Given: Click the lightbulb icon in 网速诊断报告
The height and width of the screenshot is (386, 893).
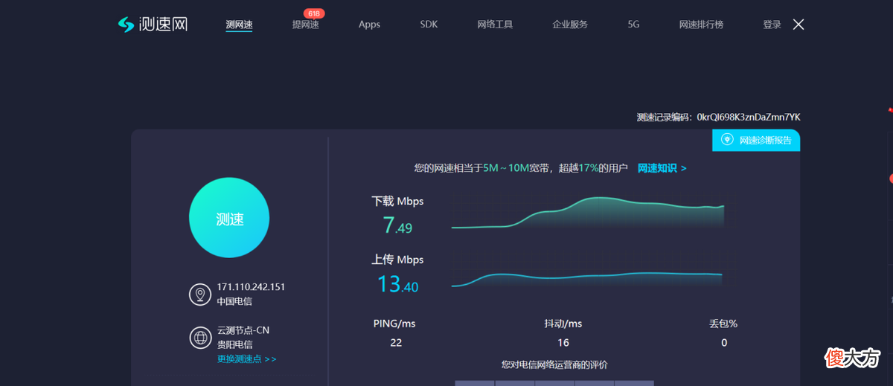Looking at the screenshot, I should (x=727, y=139).
